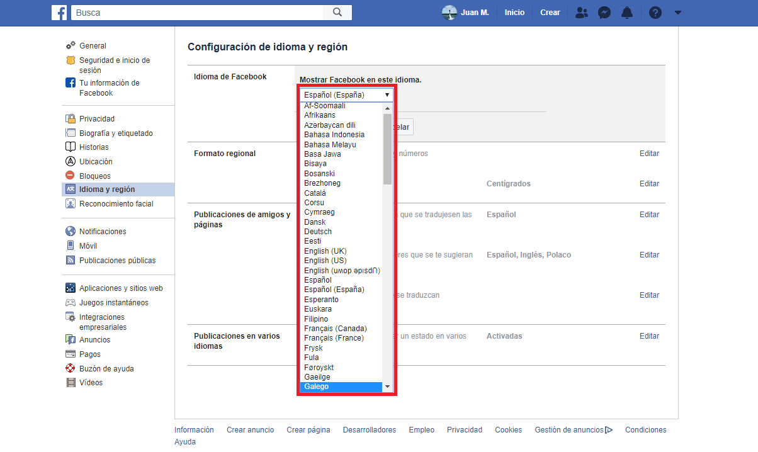Screen dimensions: 758x452
Task: Click the Facebook logo icon
Action: tap(59, 13)
